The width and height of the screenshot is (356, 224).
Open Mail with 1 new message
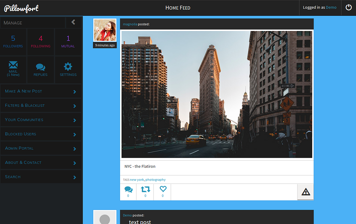click(13, 69)
